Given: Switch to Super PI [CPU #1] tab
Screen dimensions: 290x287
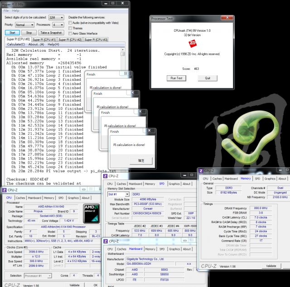Looking at the screenshot, I should 44,39.
